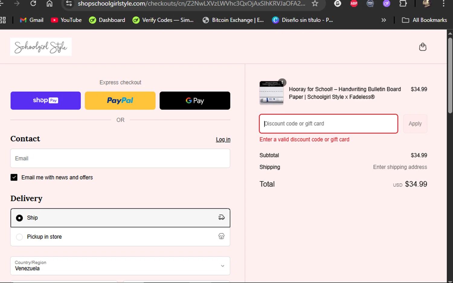Expand hidden bookmarks chevron

(x=384, y=20)
